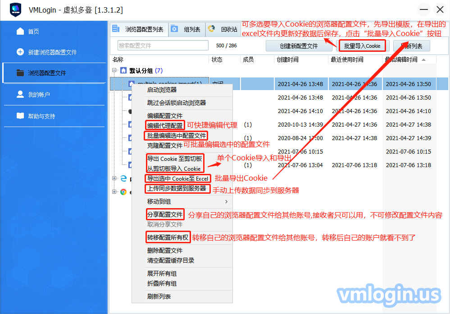Click the Edge browser group icon
Viewport: 450px width, 314px height.
coord(123,178)
